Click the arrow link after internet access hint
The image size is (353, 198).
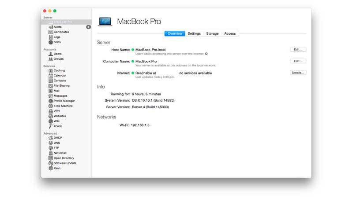[206, 54]
